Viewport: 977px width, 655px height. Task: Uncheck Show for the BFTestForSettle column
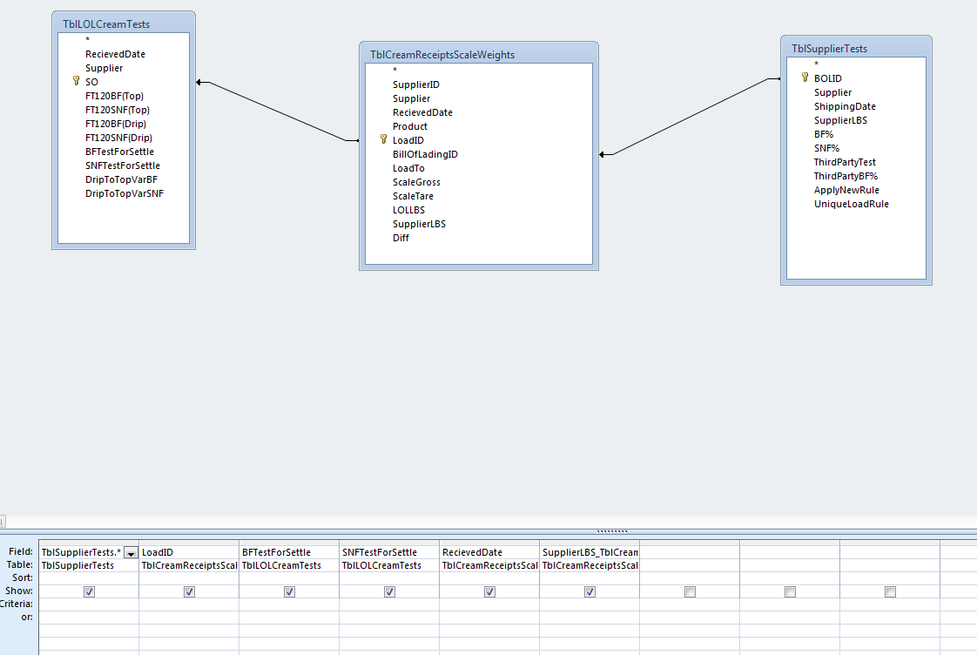[x=289, y=591]
